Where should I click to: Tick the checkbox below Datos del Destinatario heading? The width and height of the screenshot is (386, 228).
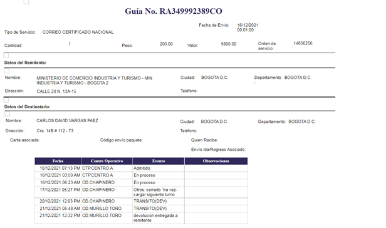(x=8, y=113)
